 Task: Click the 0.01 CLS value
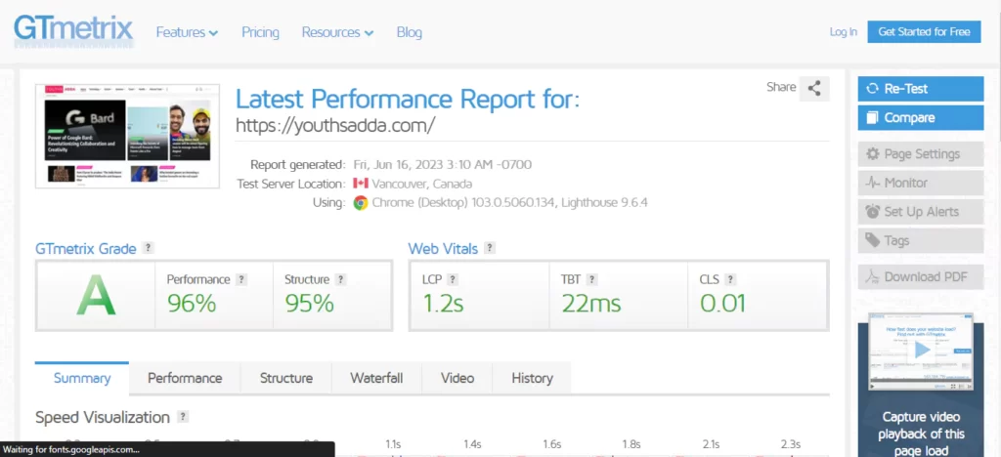722,304
